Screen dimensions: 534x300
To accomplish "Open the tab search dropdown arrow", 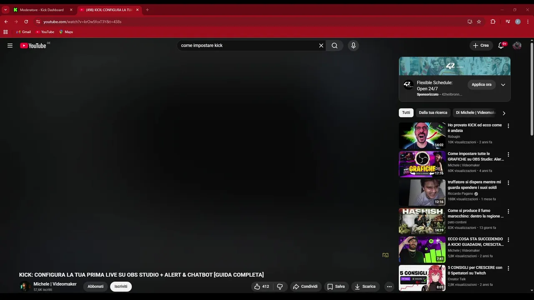I will click(5, 10).
